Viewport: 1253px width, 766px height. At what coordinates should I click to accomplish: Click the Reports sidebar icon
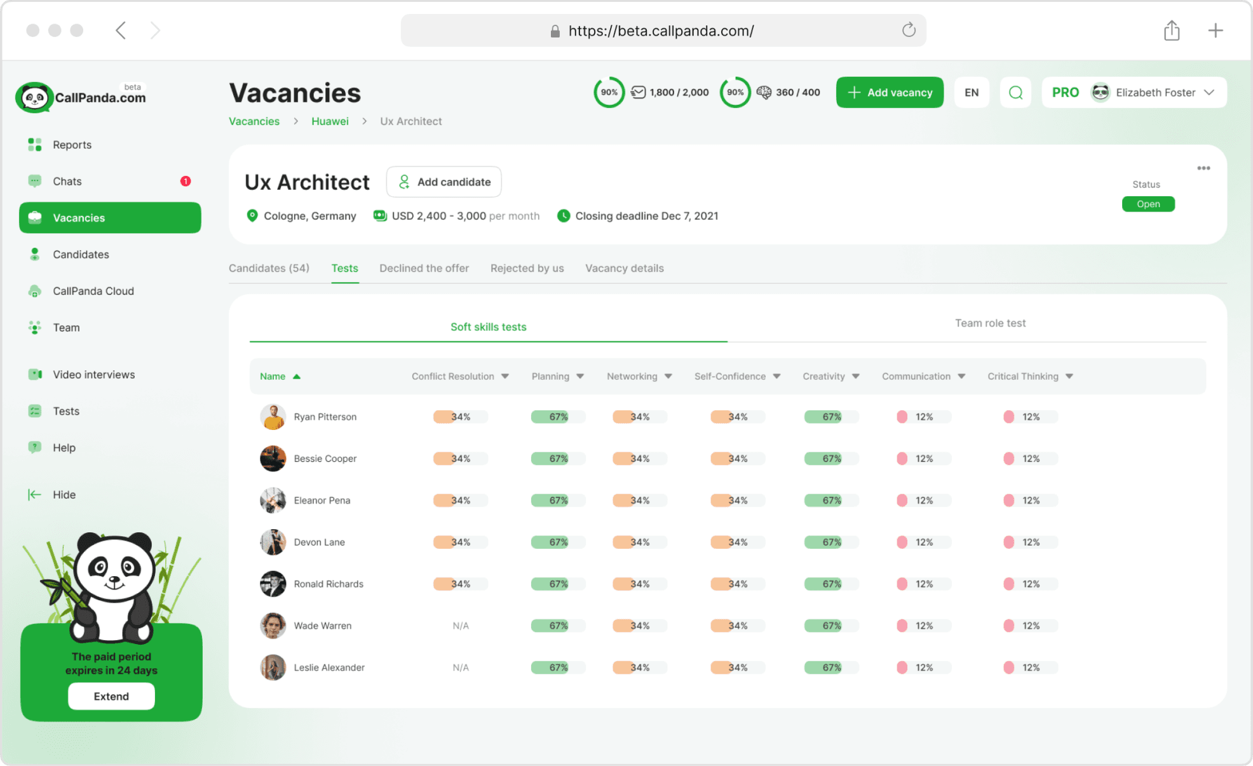[x=35, y=145]
